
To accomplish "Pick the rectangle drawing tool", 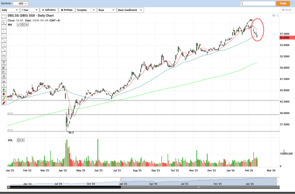I will tap(4, 58).
